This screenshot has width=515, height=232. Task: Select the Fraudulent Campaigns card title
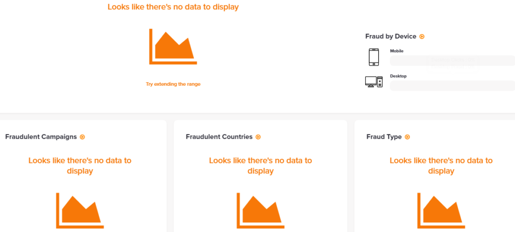[41, 137]
